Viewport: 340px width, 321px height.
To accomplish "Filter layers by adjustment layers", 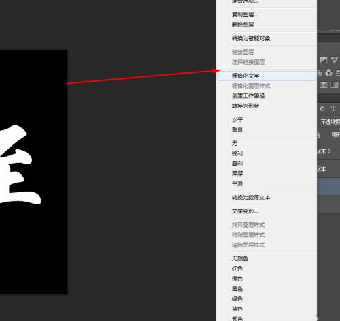I will point(322,109).
